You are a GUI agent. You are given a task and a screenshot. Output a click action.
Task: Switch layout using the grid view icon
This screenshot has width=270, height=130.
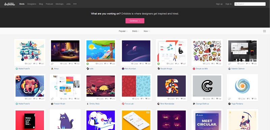pyautogui.click(x=264, y=31)
